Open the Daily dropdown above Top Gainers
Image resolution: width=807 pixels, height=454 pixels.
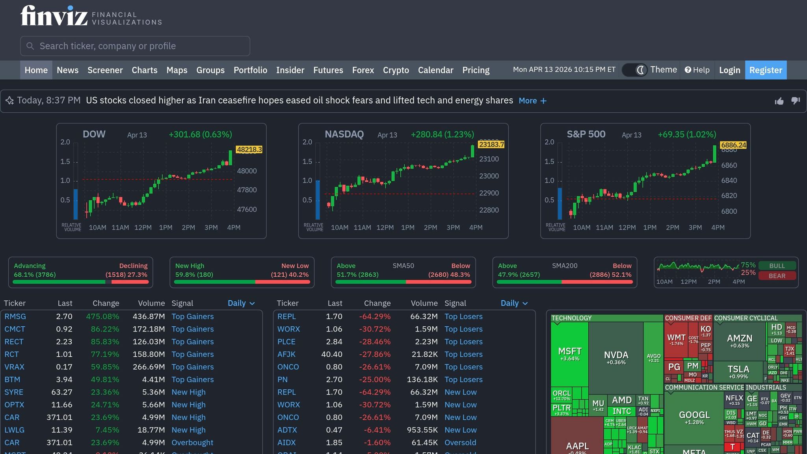click(242, 303)
